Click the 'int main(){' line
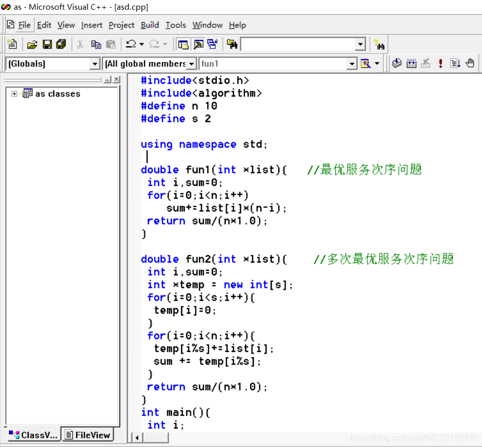 (x=176, y=412)
